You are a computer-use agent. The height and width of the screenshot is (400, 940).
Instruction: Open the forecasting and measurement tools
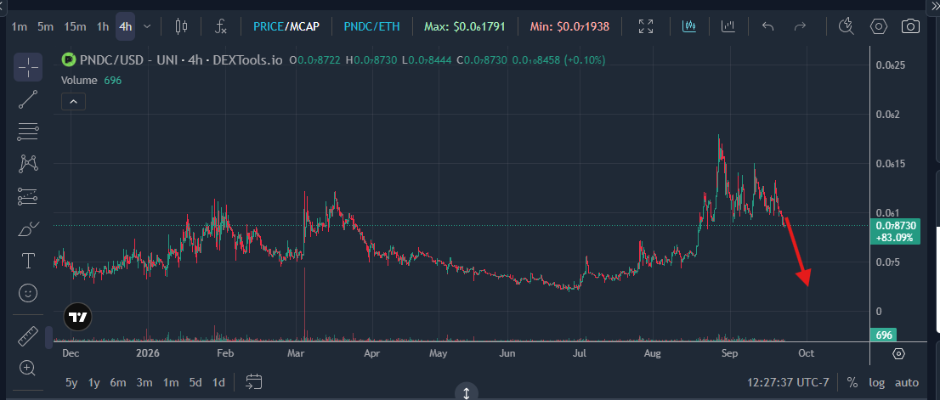pos(28,196)
